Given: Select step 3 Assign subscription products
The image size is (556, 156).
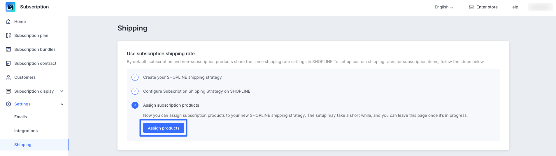Looking at the screenshot, I should coord(135,105).
